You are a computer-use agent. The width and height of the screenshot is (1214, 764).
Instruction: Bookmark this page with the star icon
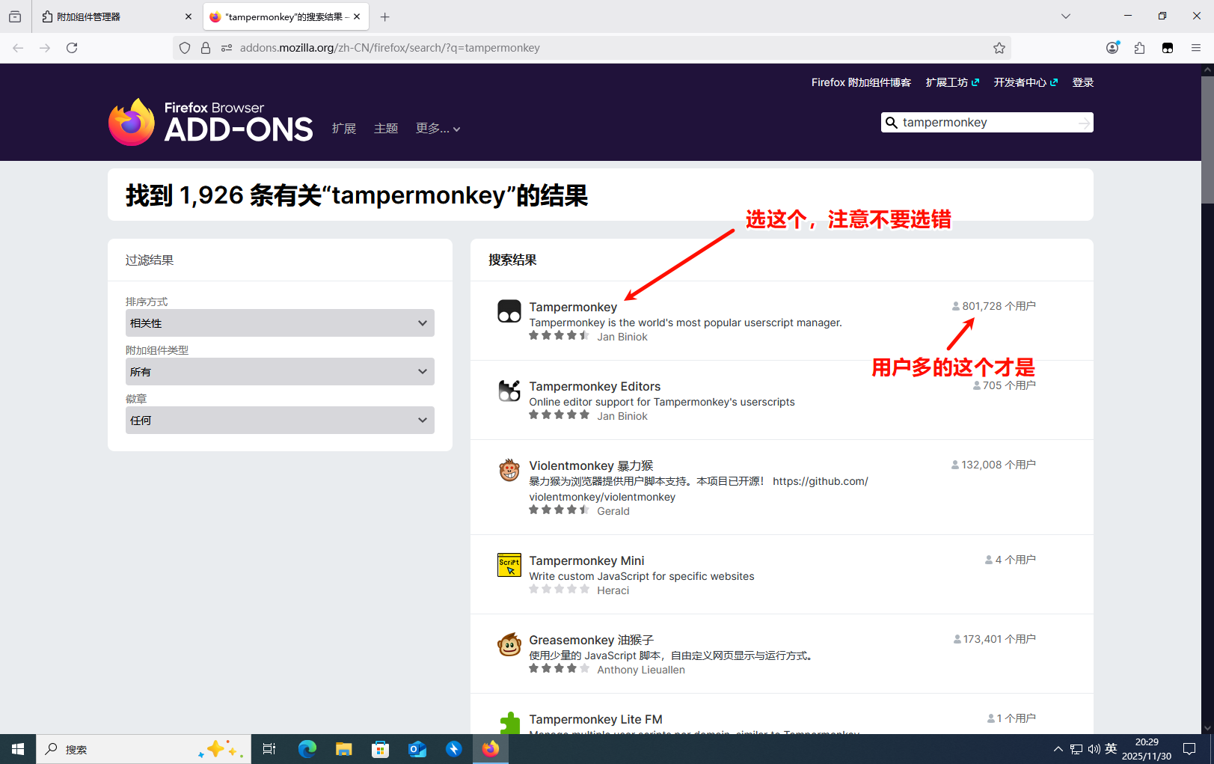tap(999, 48)
